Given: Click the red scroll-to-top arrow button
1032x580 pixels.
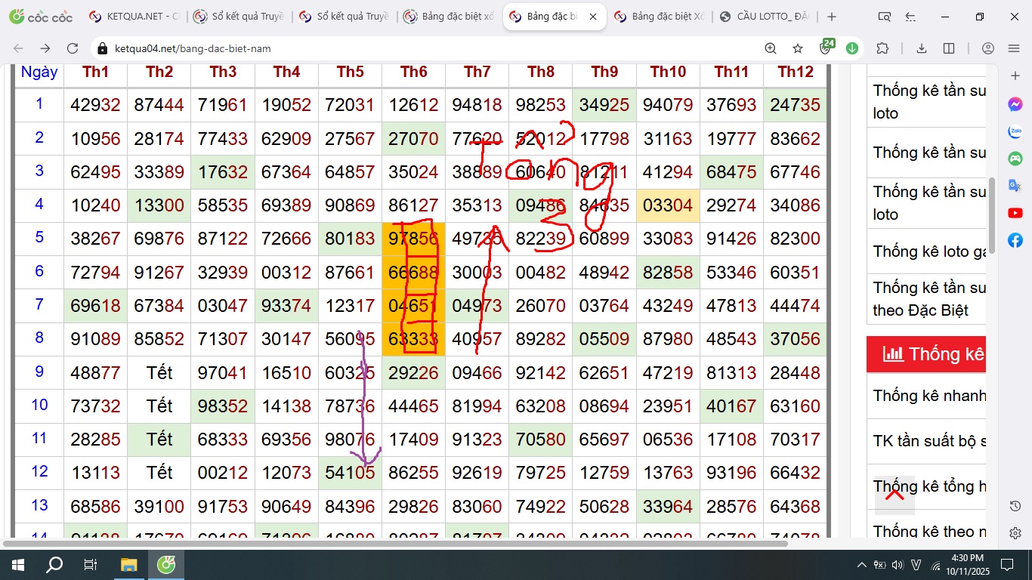Looking at the screenshot, I should pos(895,495).
